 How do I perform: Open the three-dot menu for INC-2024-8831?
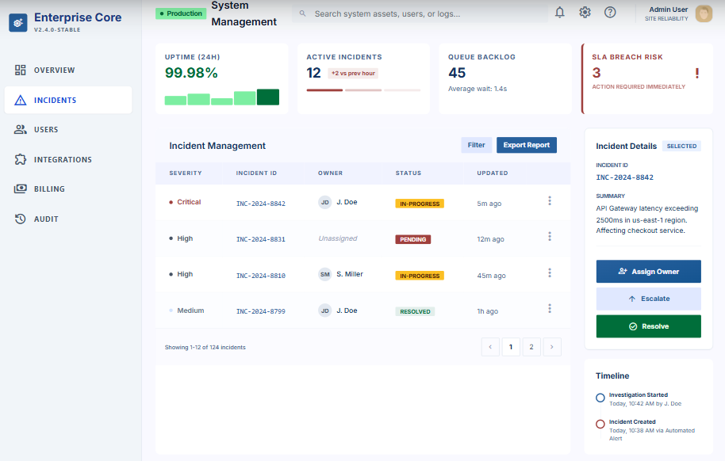[x=550, y=237]
